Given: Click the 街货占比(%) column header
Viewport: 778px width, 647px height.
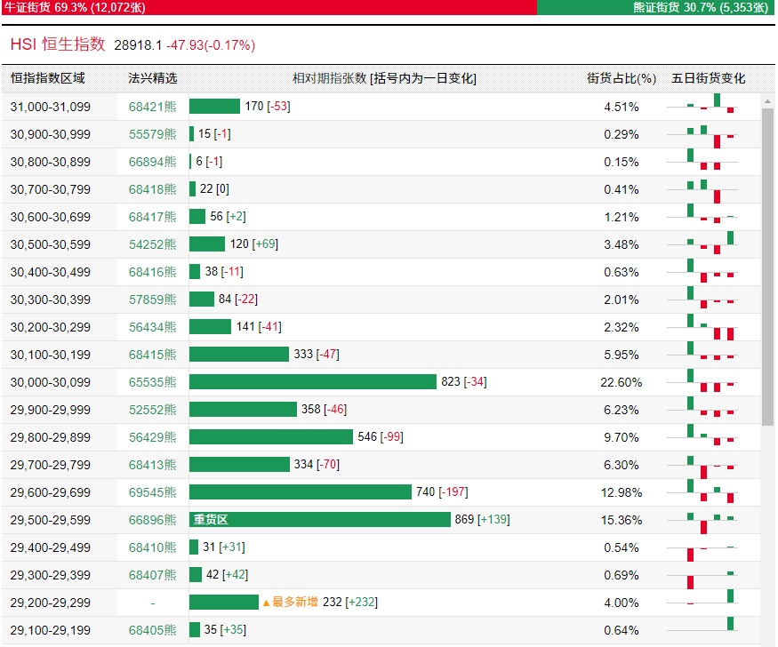Looking at the screenshot, I should [x=622, y=78].
